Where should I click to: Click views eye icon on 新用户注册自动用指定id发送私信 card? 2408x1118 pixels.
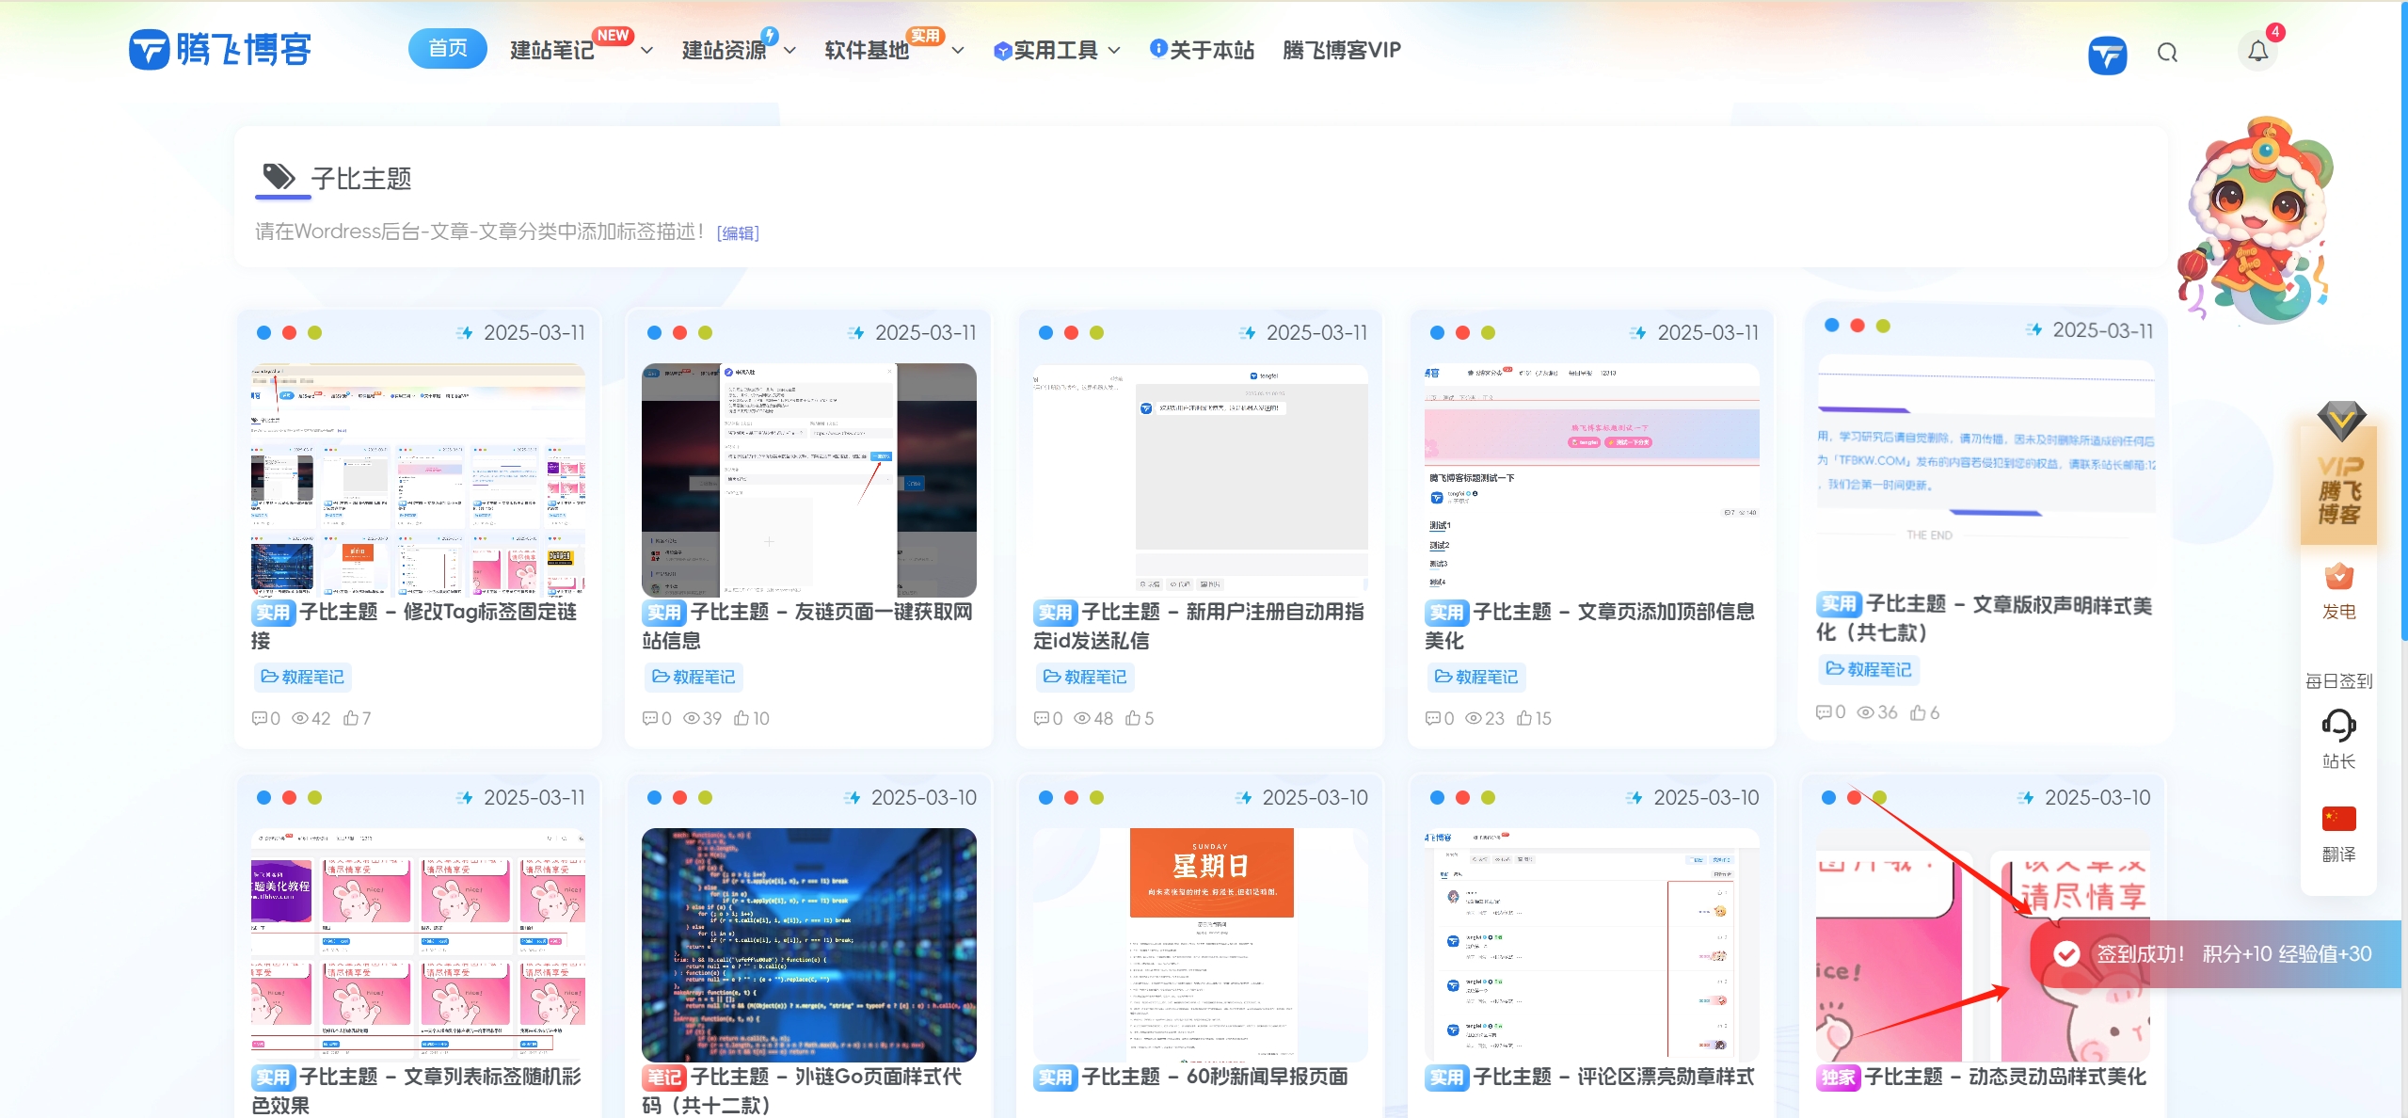point(1083,718)
